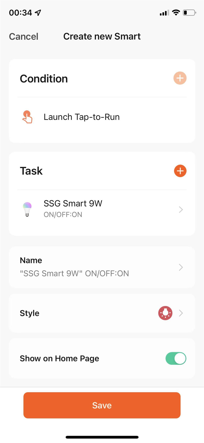Click the plus icon beside Task

point(180,171)
